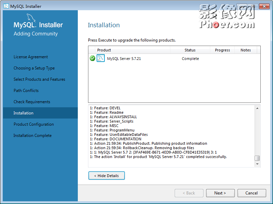Click the 'Press Execute to upgrade' instruction text
273x204 pixels.
pos(132,40)
